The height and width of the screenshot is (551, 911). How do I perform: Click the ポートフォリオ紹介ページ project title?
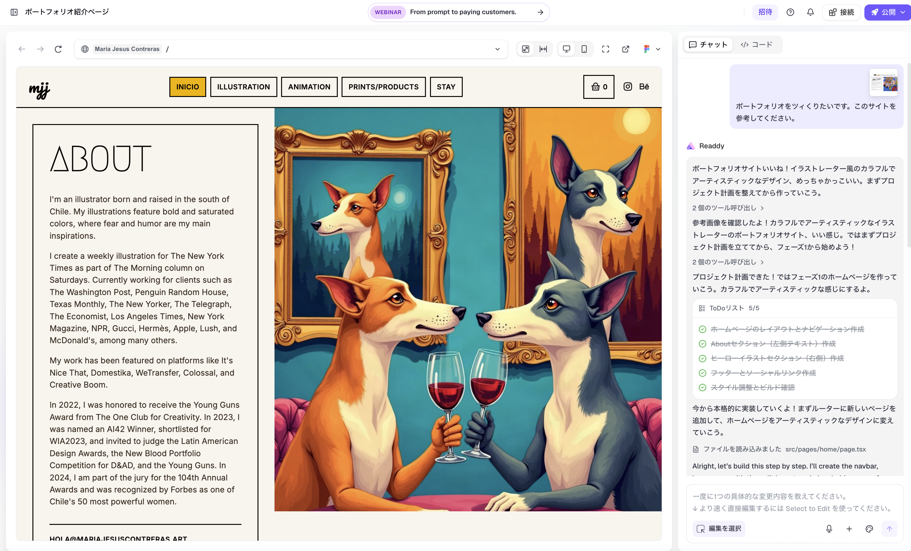[x=67, y=12]
